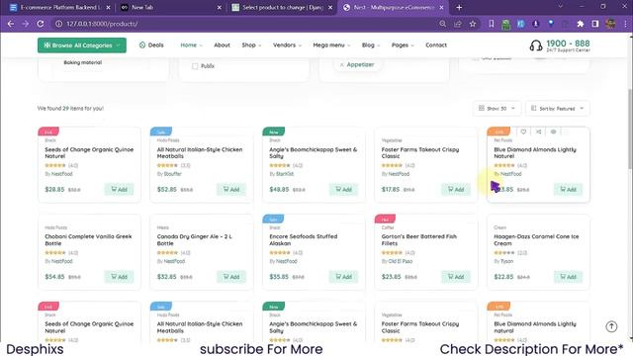Switch to E-commerce Platform Backend tab

(x=59, y=7)
